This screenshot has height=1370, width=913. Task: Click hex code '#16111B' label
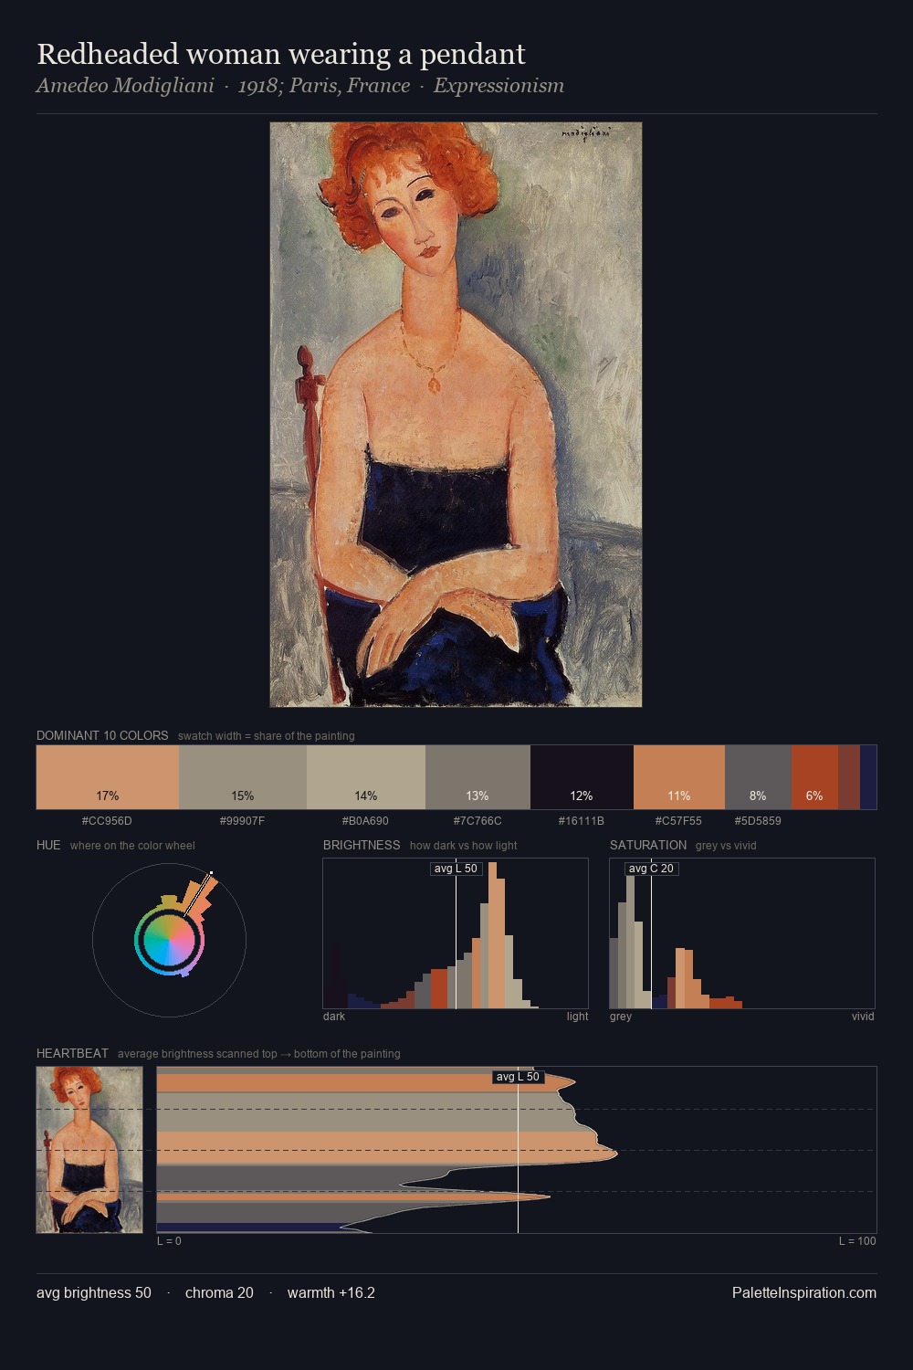[x=582, y=821]
